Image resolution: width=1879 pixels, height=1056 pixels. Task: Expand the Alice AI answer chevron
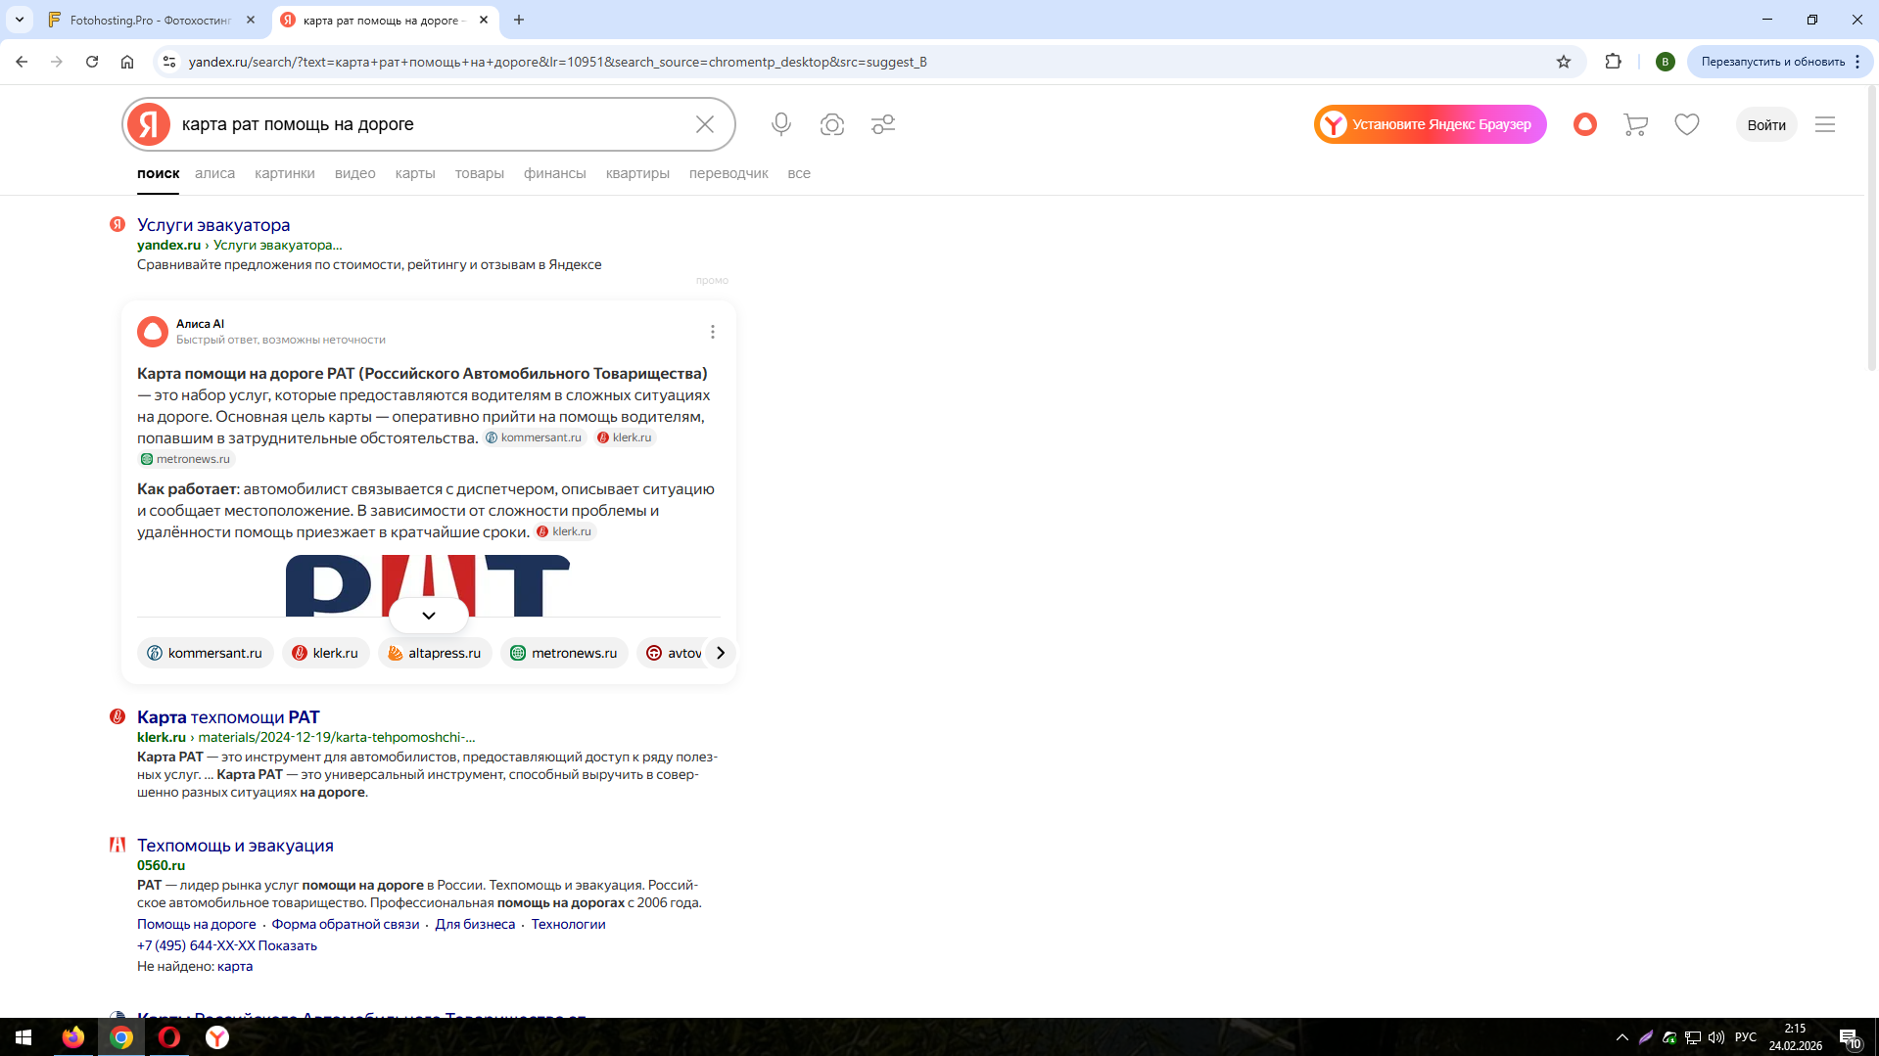(429, 616)
